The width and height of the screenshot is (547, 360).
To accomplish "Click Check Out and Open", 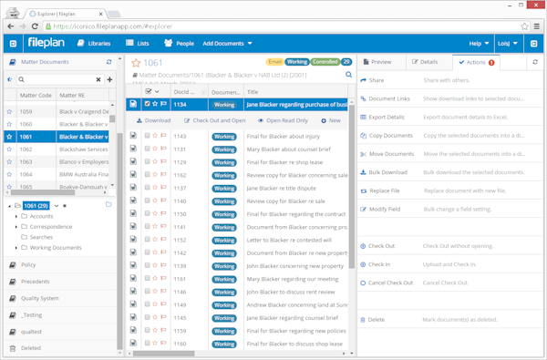I will [x=215, y=120].
